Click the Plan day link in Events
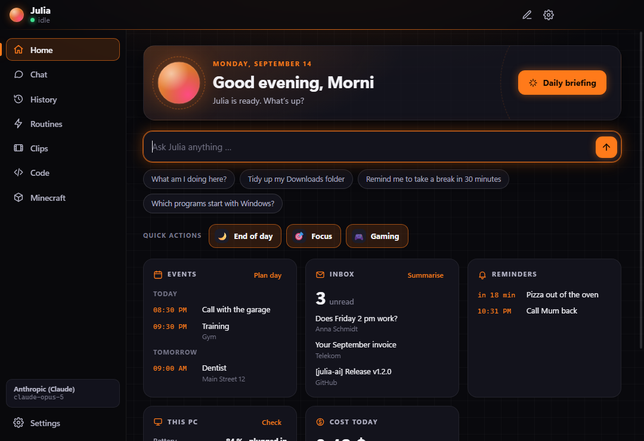Image resolution: width=644 pixels, height=441 pixels. [267, 275]
